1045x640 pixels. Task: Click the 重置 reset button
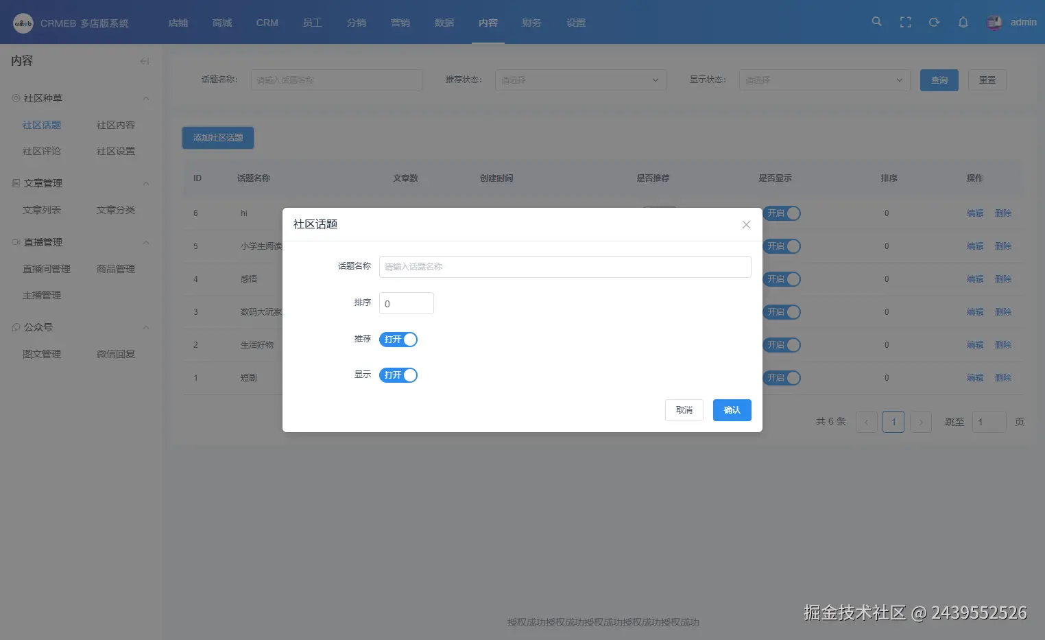point(987,80)
